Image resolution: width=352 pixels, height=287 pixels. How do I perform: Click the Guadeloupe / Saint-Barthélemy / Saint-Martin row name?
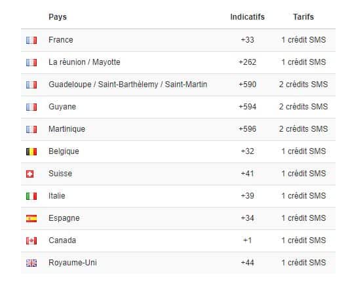click(x=128, y=85)
